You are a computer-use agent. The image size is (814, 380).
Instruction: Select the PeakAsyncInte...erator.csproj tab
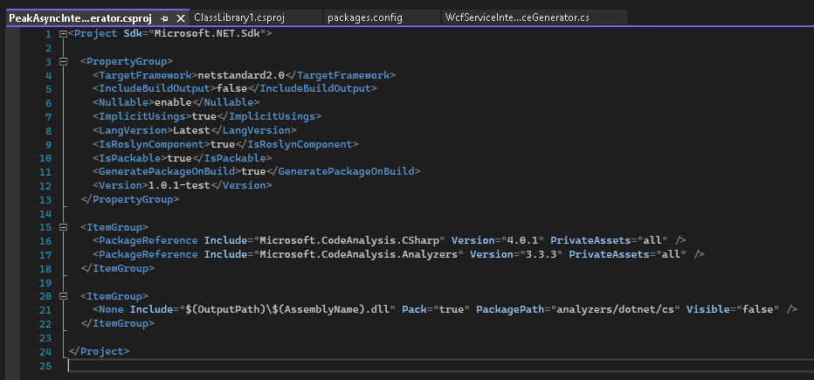pyautogui.click(x=80, y=18)
